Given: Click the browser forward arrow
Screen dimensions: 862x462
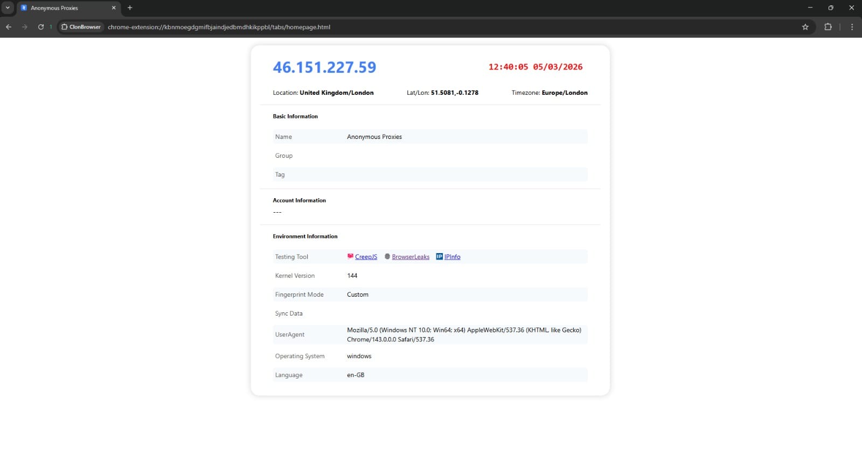Looking at the screenshot, I should point(24,27).
